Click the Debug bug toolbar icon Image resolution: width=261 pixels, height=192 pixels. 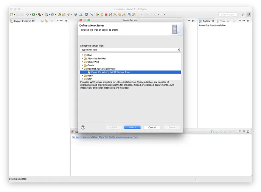[x=28, y=15]
